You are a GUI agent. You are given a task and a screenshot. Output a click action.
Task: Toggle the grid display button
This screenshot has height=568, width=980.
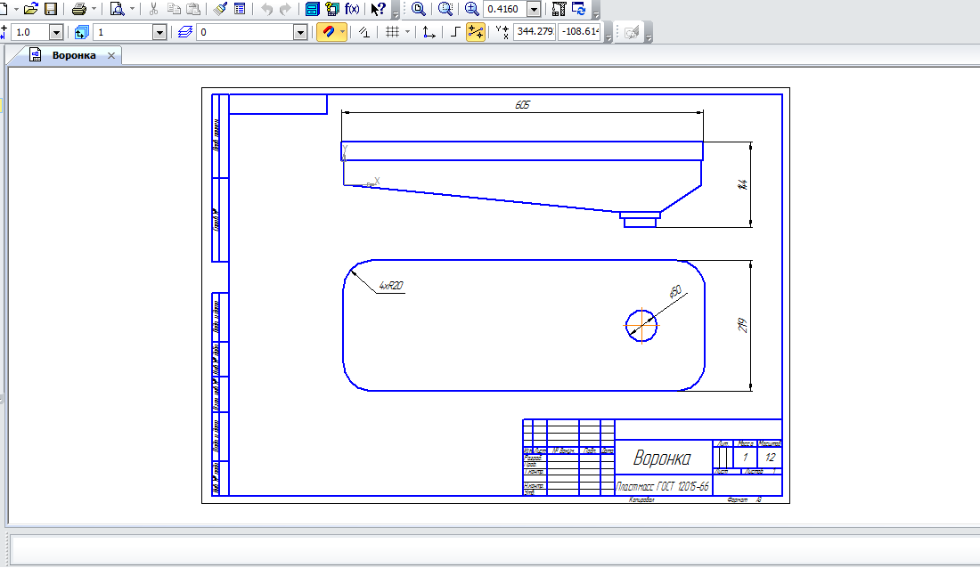pos(391,32)
